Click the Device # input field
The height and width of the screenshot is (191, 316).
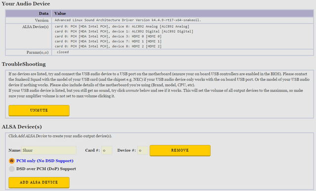pos(143,150)
